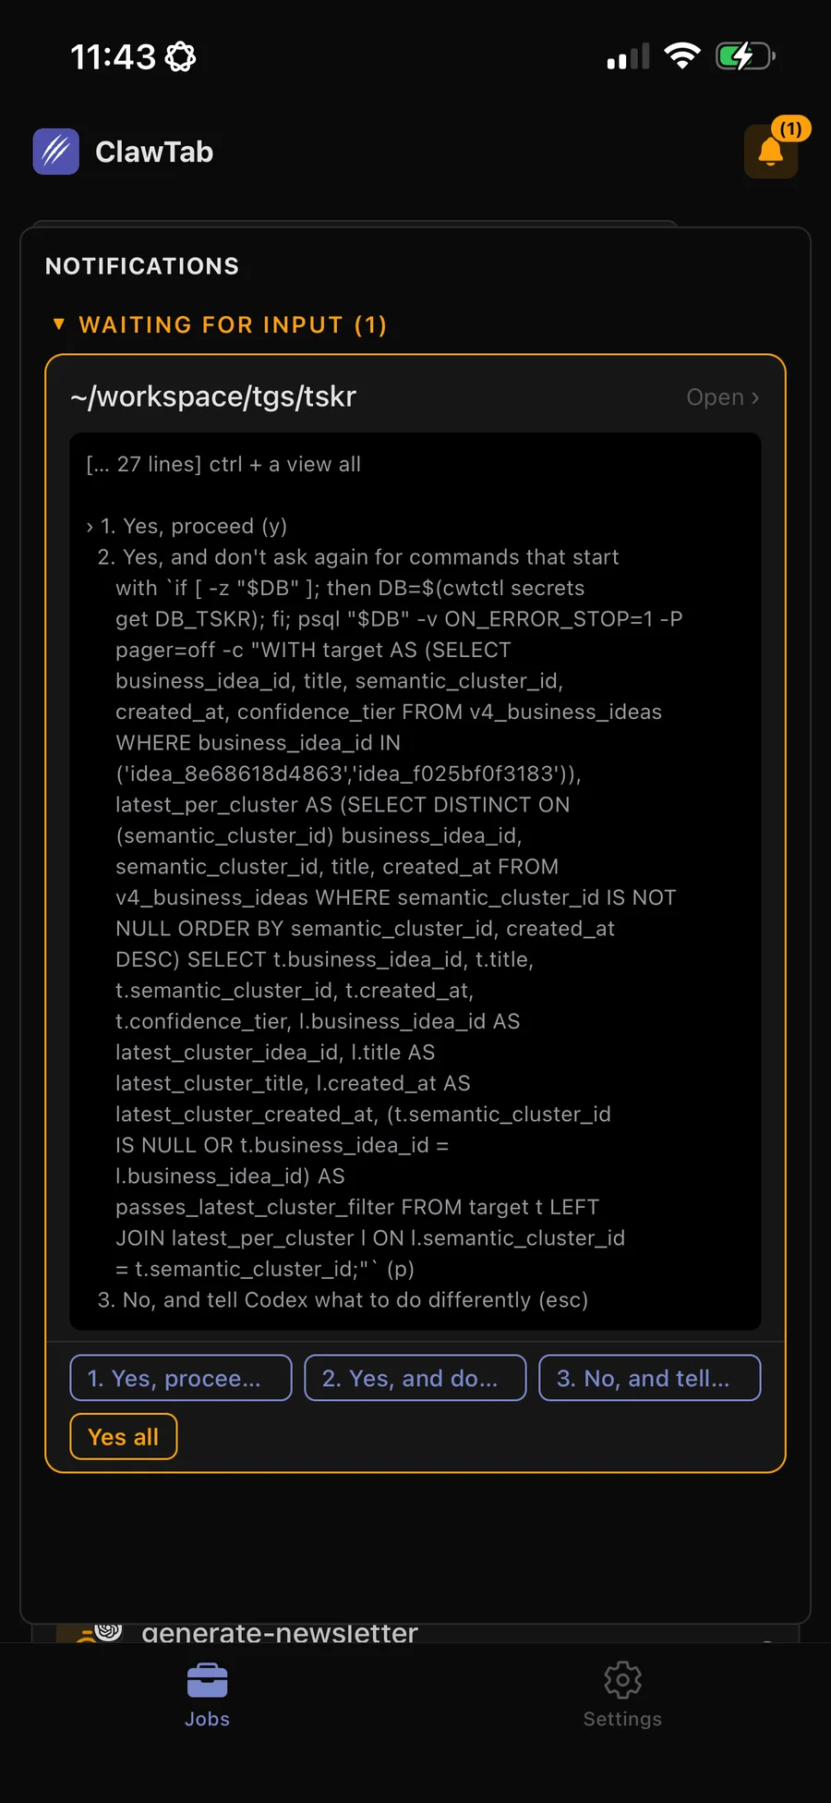Tap the WiFi status icon

point(682,56)
